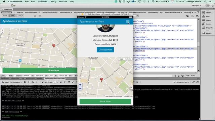Click the mobile size icon in status bar

(175, 76)
